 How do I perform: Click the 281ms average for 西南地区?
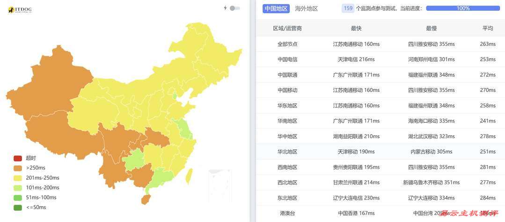click(488, 167)
